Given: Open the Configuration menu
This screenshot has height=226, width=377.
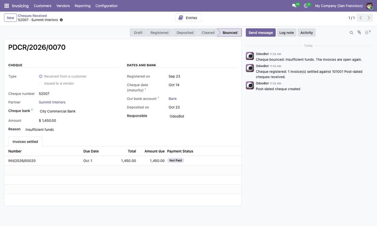Looking at the screenshot, I should click(106, 6).
